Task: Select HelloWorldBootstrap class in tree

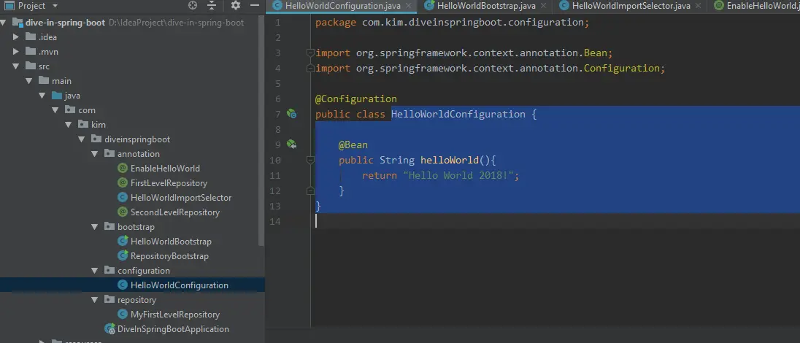Action: (171, 242)
